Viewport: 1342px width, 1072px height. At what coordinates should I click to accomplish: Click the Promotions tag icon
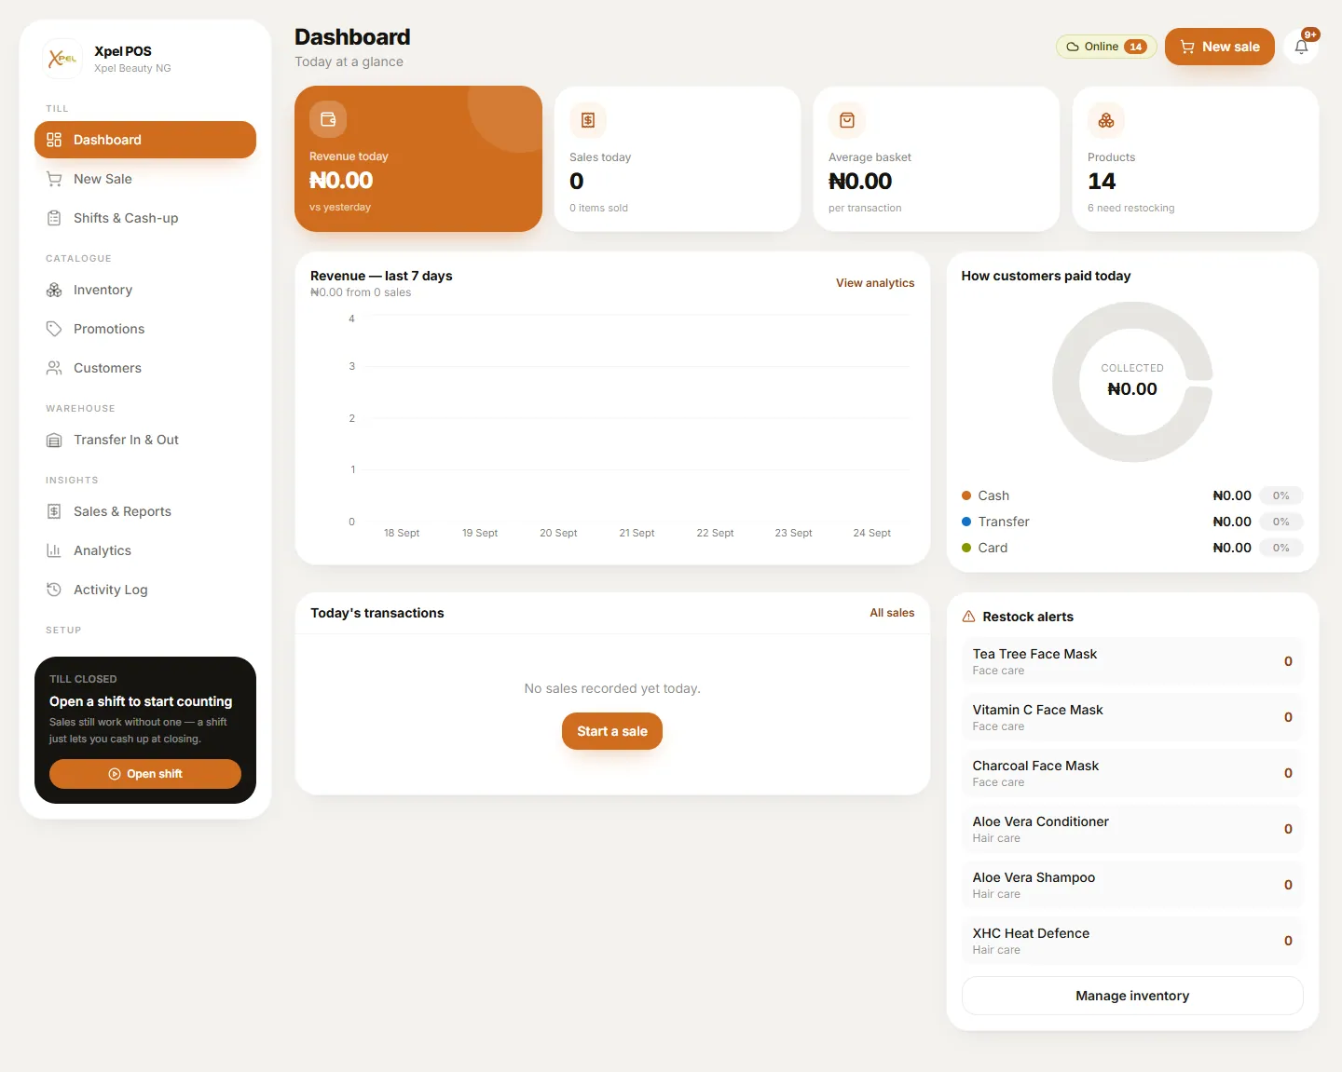[x=54, y=329]
